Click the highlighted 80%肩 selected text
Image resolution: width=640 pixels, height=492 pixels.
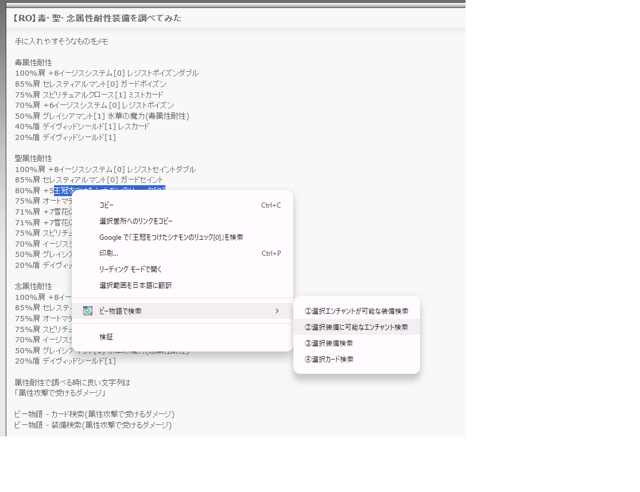[109, 190]
